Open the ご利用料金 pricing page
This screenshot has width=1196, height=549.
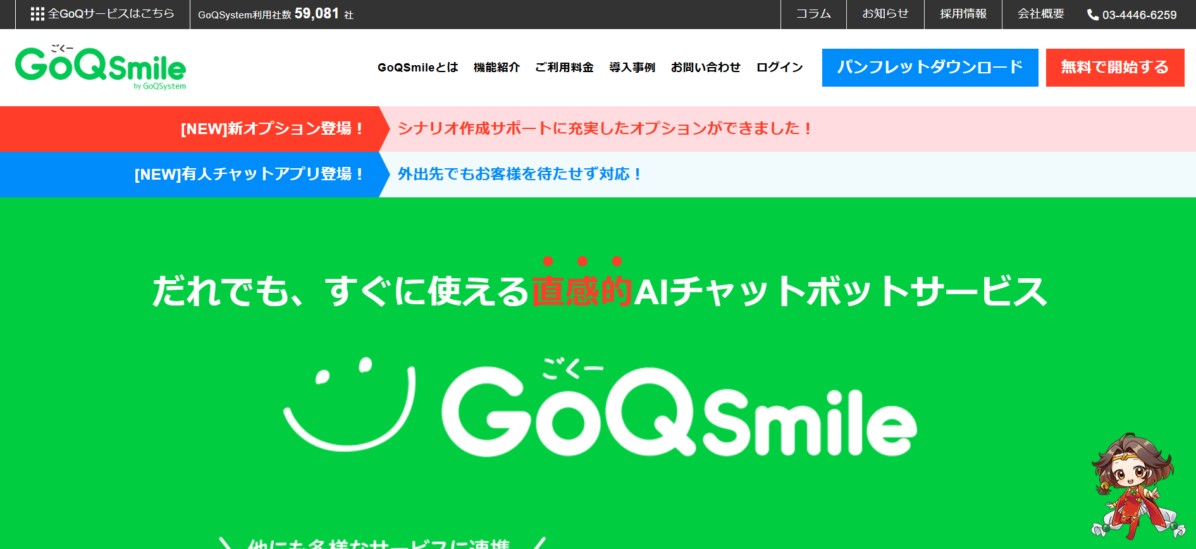pos(564,68)
